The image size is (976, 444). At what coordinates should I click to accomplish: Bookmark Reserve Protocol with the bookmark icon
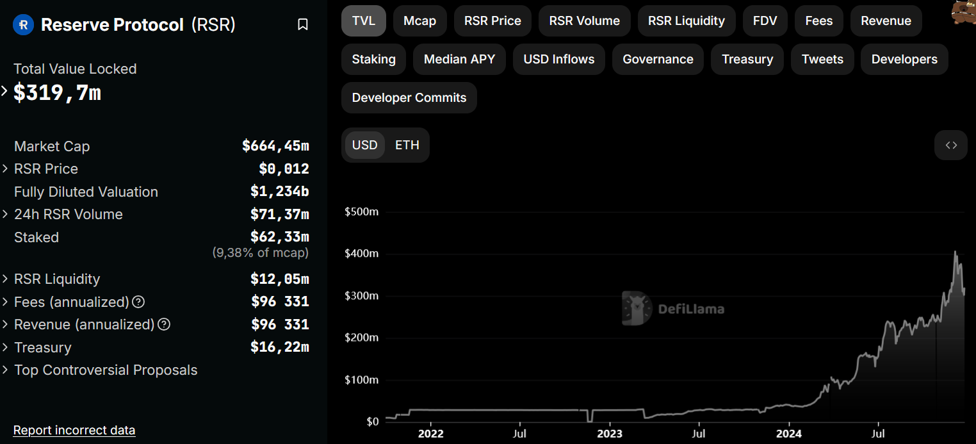(x=303, y=24)
